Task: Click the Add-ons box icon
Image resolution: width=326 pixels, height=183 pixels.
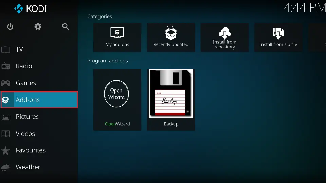Action: click(x=6, y=100)
